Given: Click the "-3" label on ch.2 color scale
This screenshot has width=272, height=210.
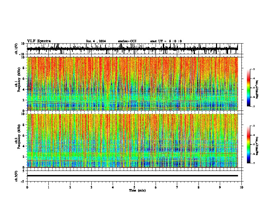Looking at the screenshot, I should click(253, 126).
